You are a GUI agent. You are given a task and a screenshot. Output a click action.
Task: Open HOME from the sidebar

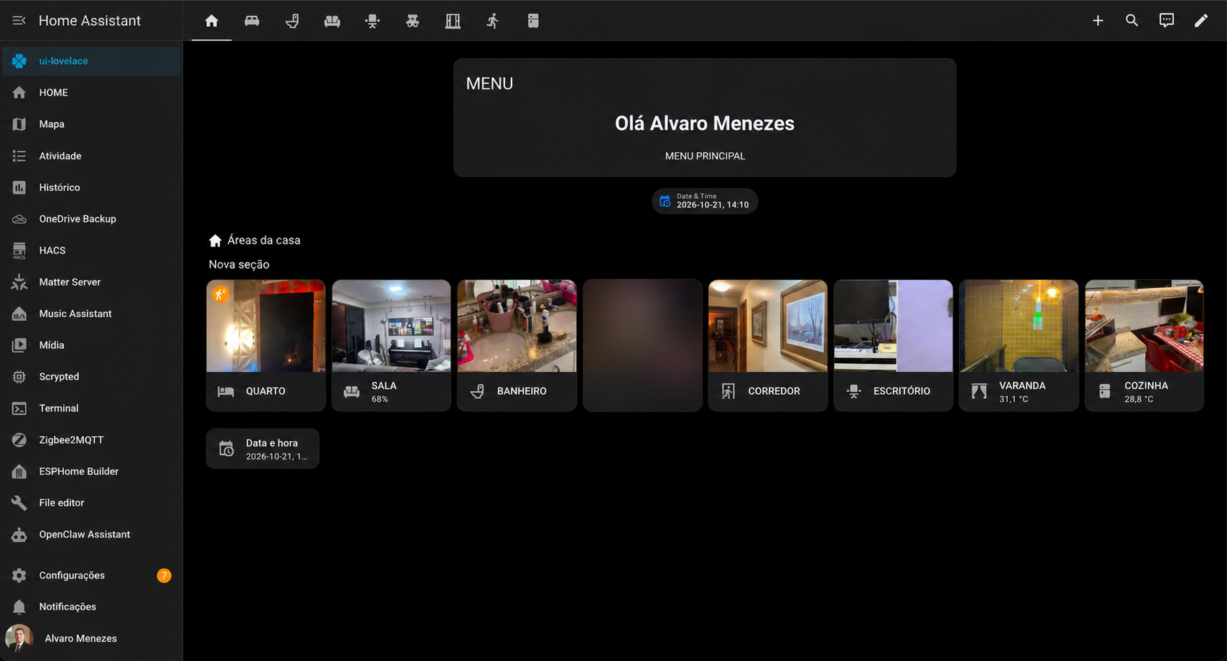91,93
